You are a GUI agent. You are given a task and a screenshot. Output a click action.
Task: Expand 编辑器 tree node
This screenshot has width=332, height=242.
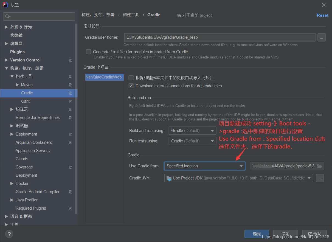coord(6,43)
